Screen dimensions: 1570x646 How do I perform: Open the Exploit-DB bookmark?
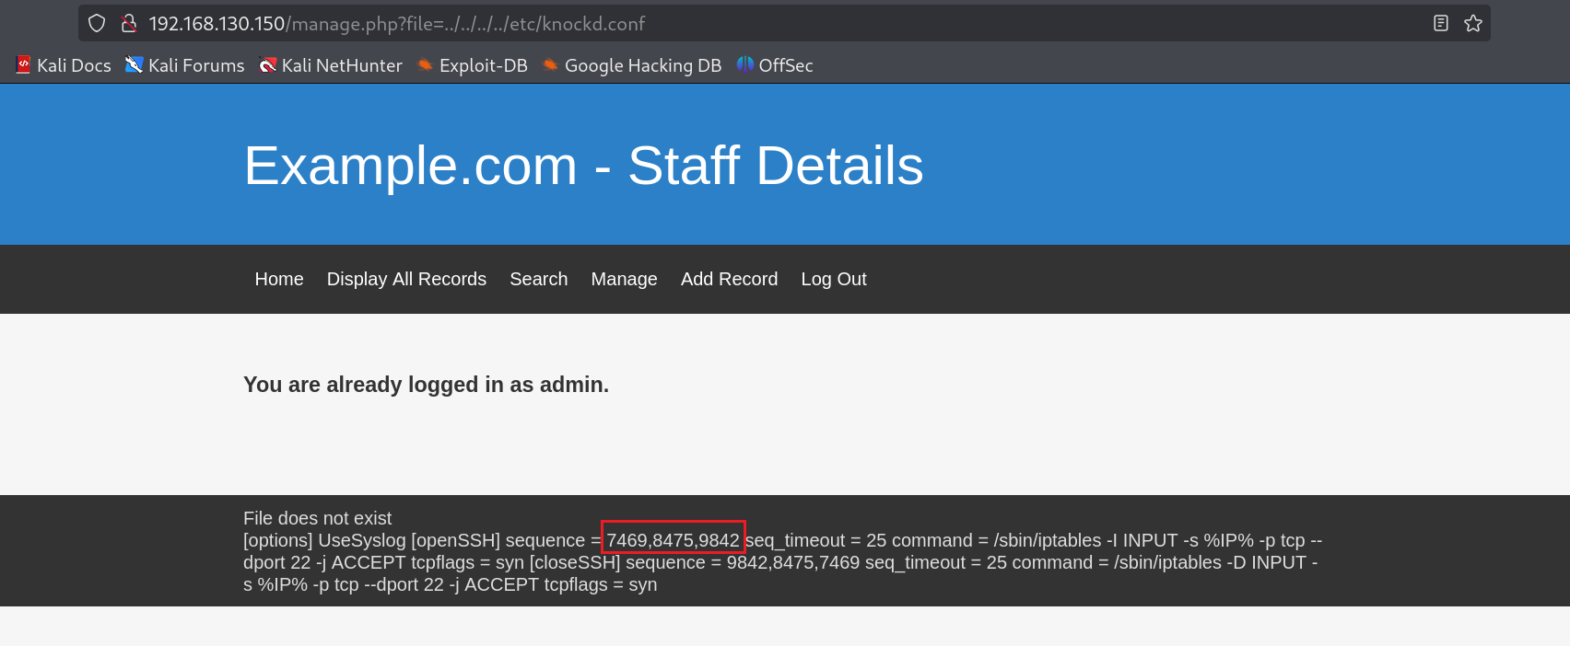pos(473,65)
